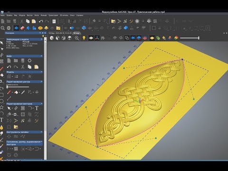Click the gear options icon in Файл section
228x171 pixels.
[x=29, y=60]
